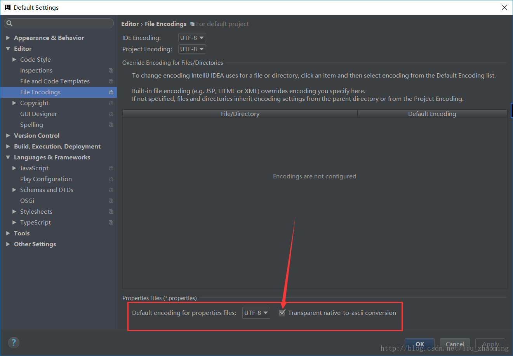Click the project-level icon beside Spelling
The image size is (513, 356).
point(111,124)
